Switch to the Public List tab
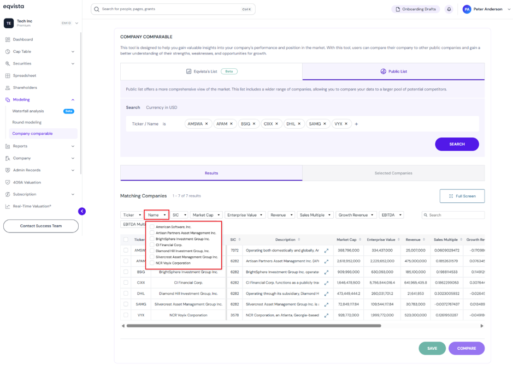Screen dimensions: 513x365 tap(393, 71)
